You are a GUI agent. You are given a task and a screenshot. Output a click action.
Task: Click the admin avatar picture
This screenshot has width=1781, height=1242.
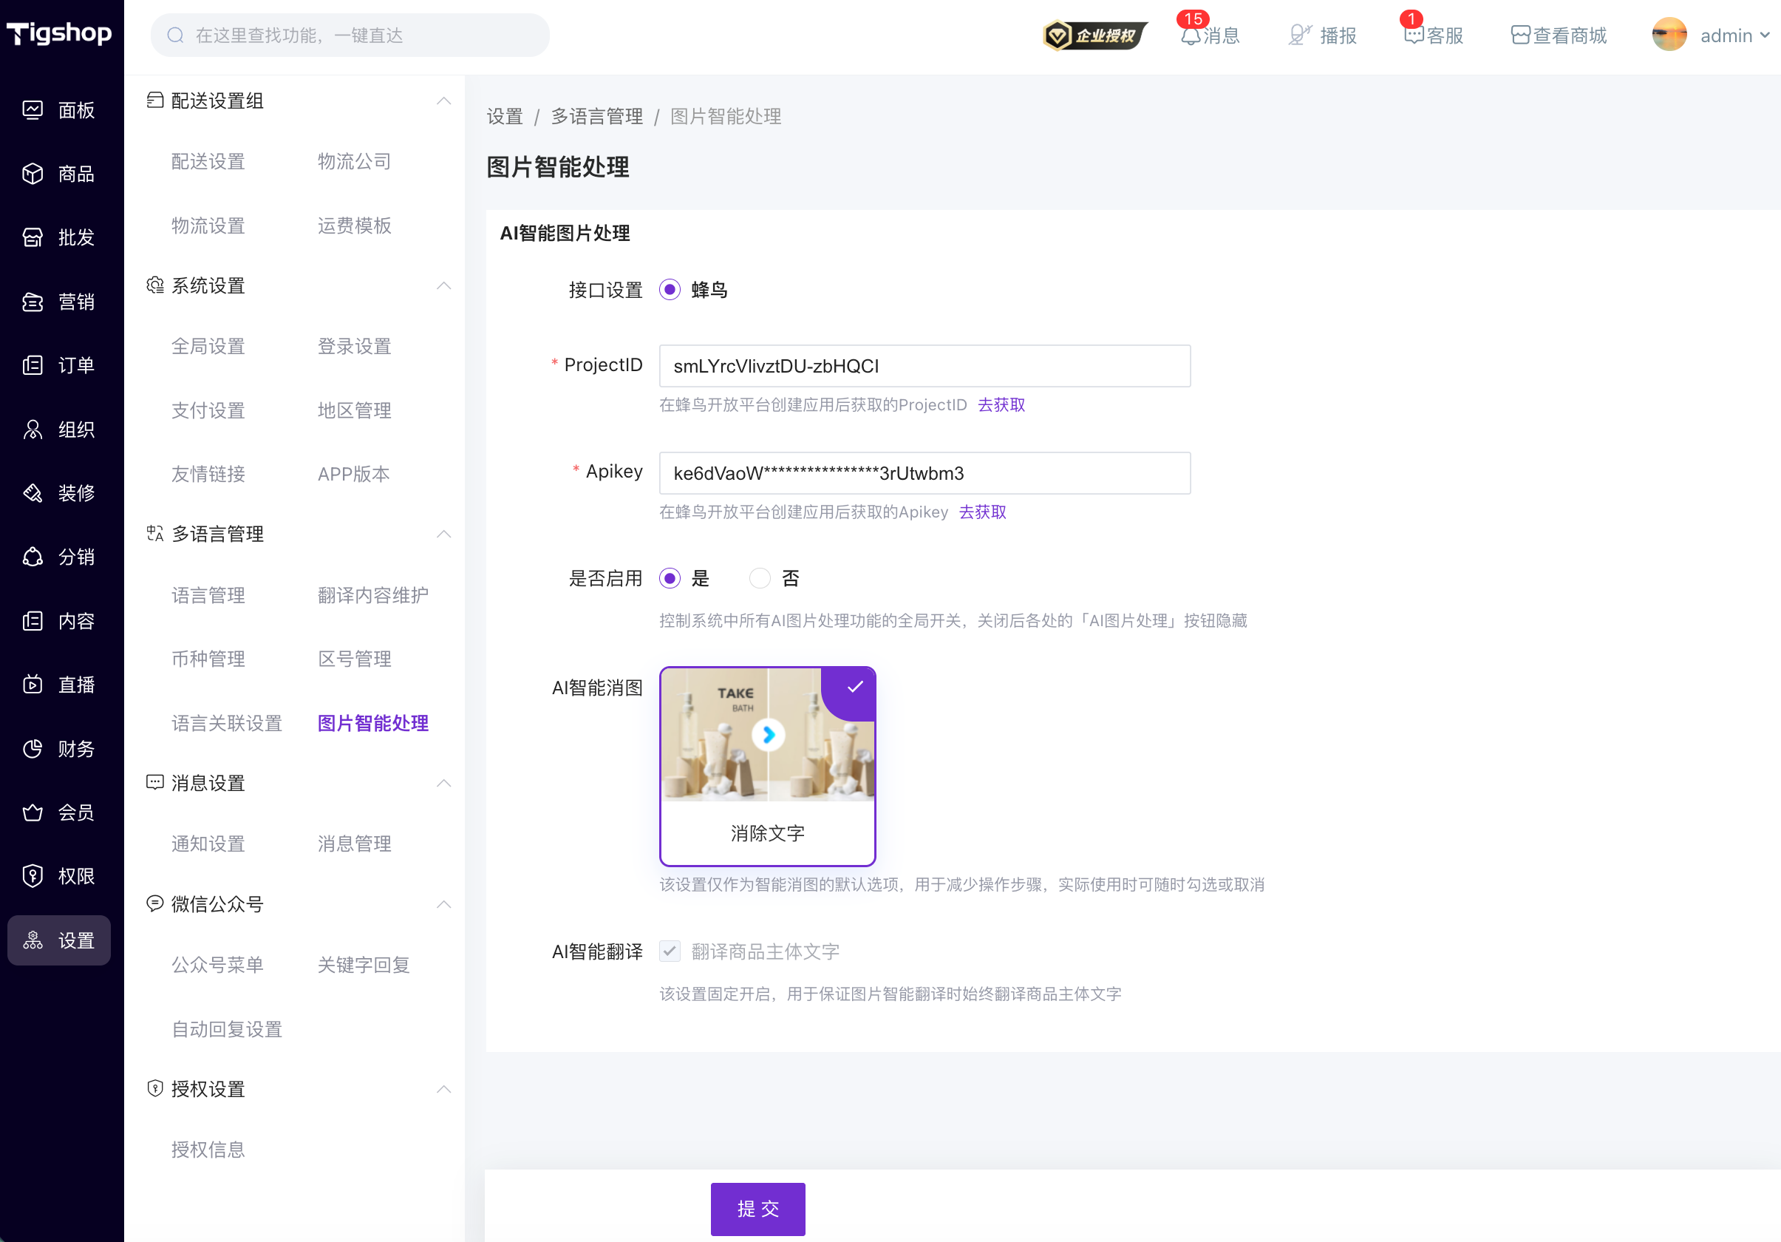pyautogui.click(x=1669, y=35)
